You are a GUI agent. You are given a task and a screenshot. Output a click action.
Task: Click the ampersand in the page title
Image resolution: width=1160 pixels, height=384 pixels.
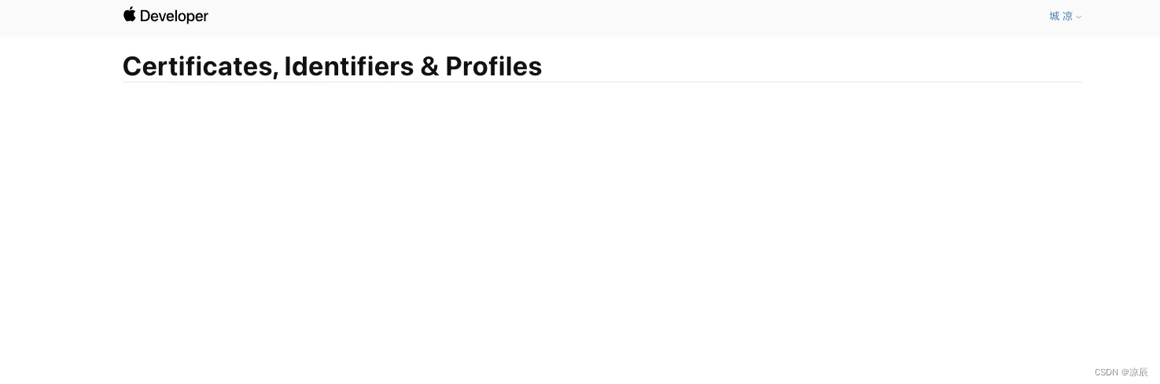tap(429, 67)
